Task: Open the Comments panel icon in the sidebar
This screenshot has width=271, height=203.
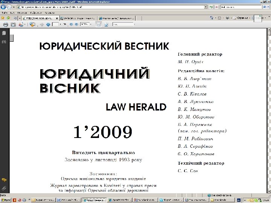Action: (4, 180)
